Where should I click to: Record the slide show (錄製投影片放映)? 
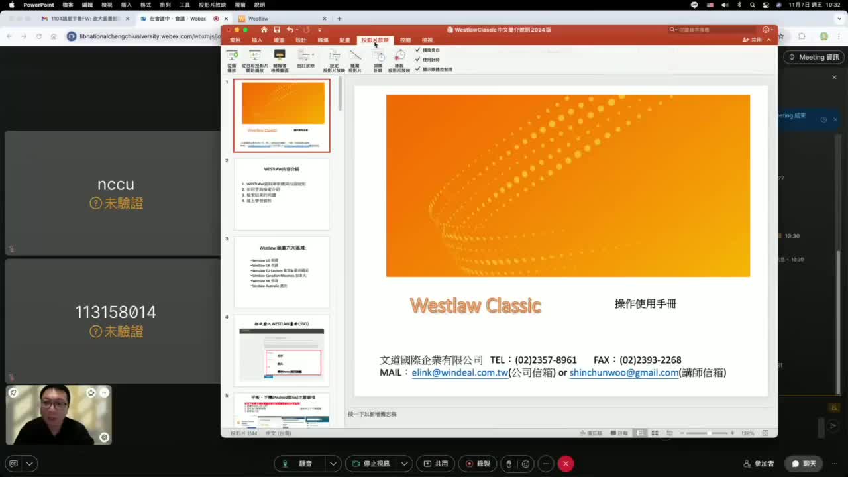pyautogui.click(x=399, y=60)
